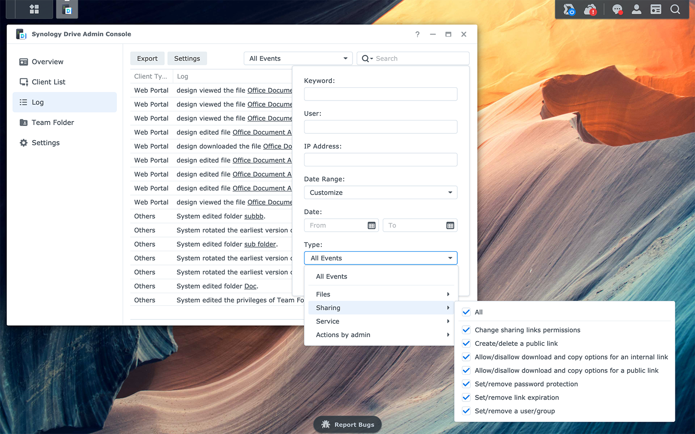Open the Overview section
This screenshot has width=695, height=434.
47,61
